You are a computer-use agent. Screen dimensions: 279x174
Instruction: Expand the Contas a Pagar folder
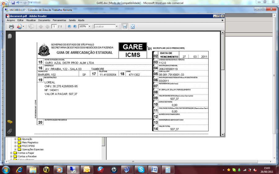(11, 153)
